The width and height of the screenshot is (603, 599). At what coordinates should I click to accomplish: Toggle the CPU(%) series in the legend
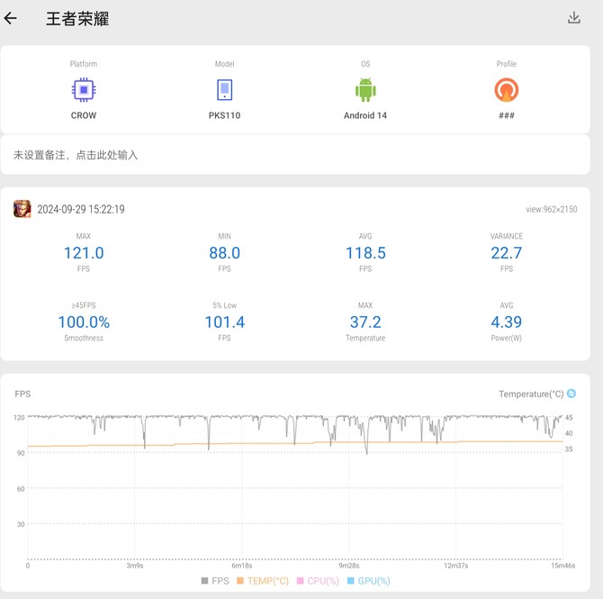coord(318,580)
